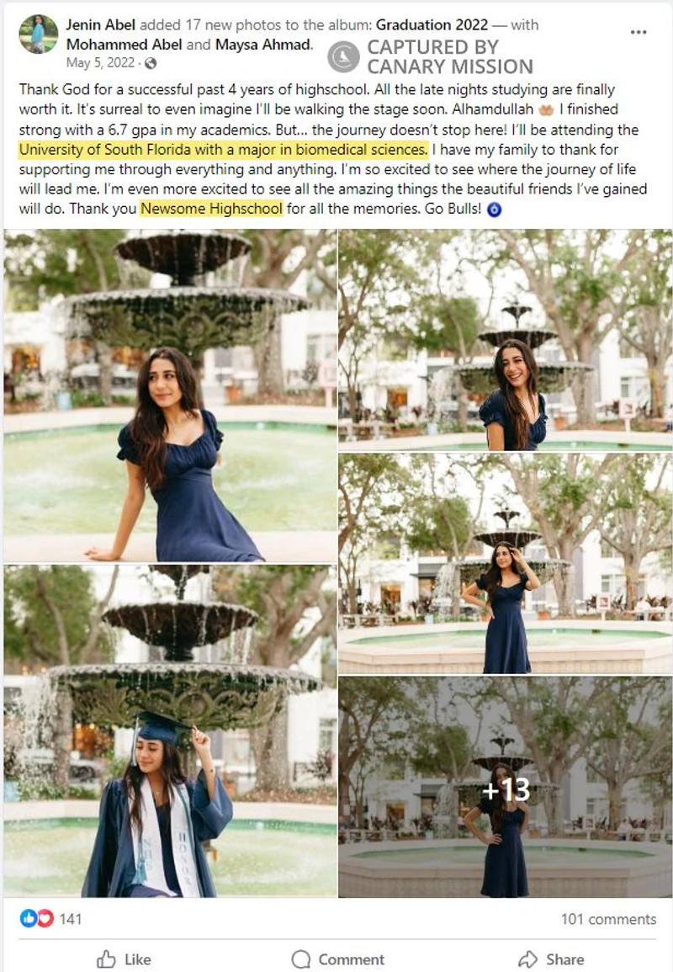Show the 141 reactions list
673x972 pixels.
coord(71,919)
